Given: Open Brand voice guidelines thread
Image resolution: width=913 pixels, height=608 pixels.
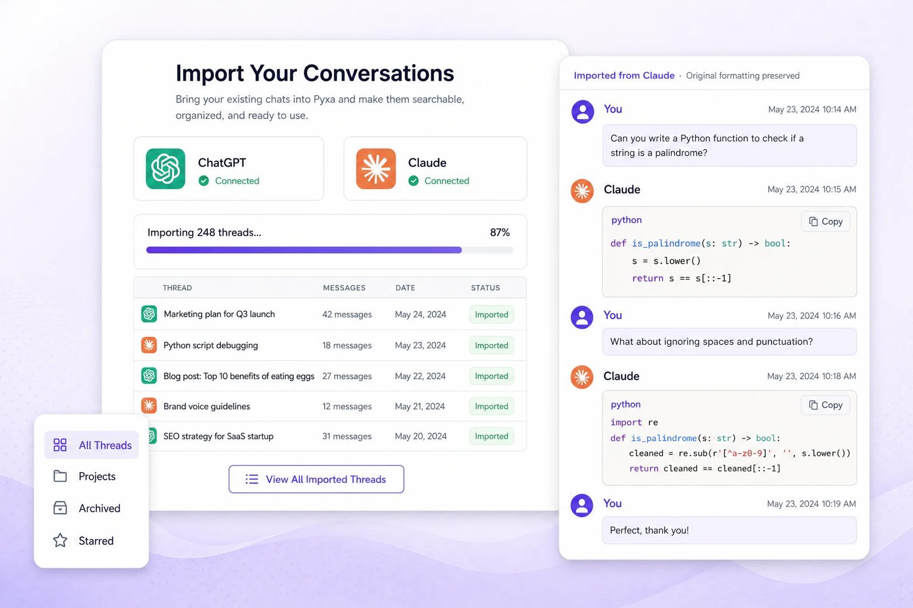Looking at the screenshot, I should click(x=207, y=406).
